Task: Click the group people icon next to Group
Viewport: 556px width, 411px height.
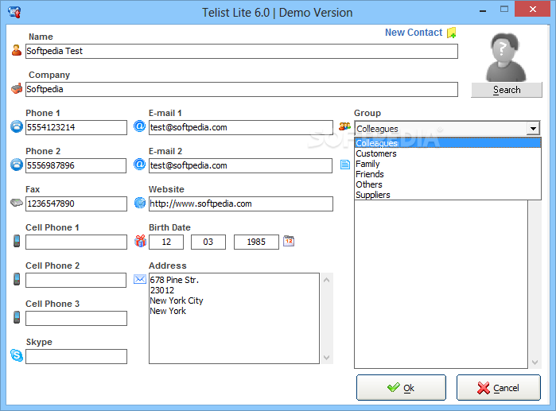Action: 344,126
